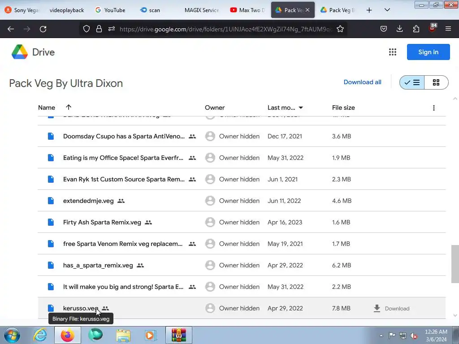This screenshot has height=344, width=459.
Task: Switch to scan tab
Action: pyautogui.click(x=150, y=10)
